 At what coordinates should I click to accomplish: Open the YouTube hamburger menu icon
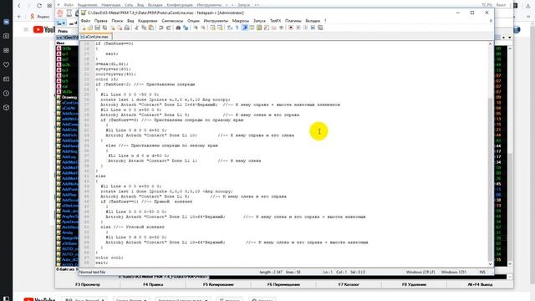26,30
